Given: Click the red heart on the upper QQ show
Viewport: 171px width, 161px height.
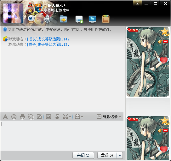Looking at the screenshot, I should point(164,60).
